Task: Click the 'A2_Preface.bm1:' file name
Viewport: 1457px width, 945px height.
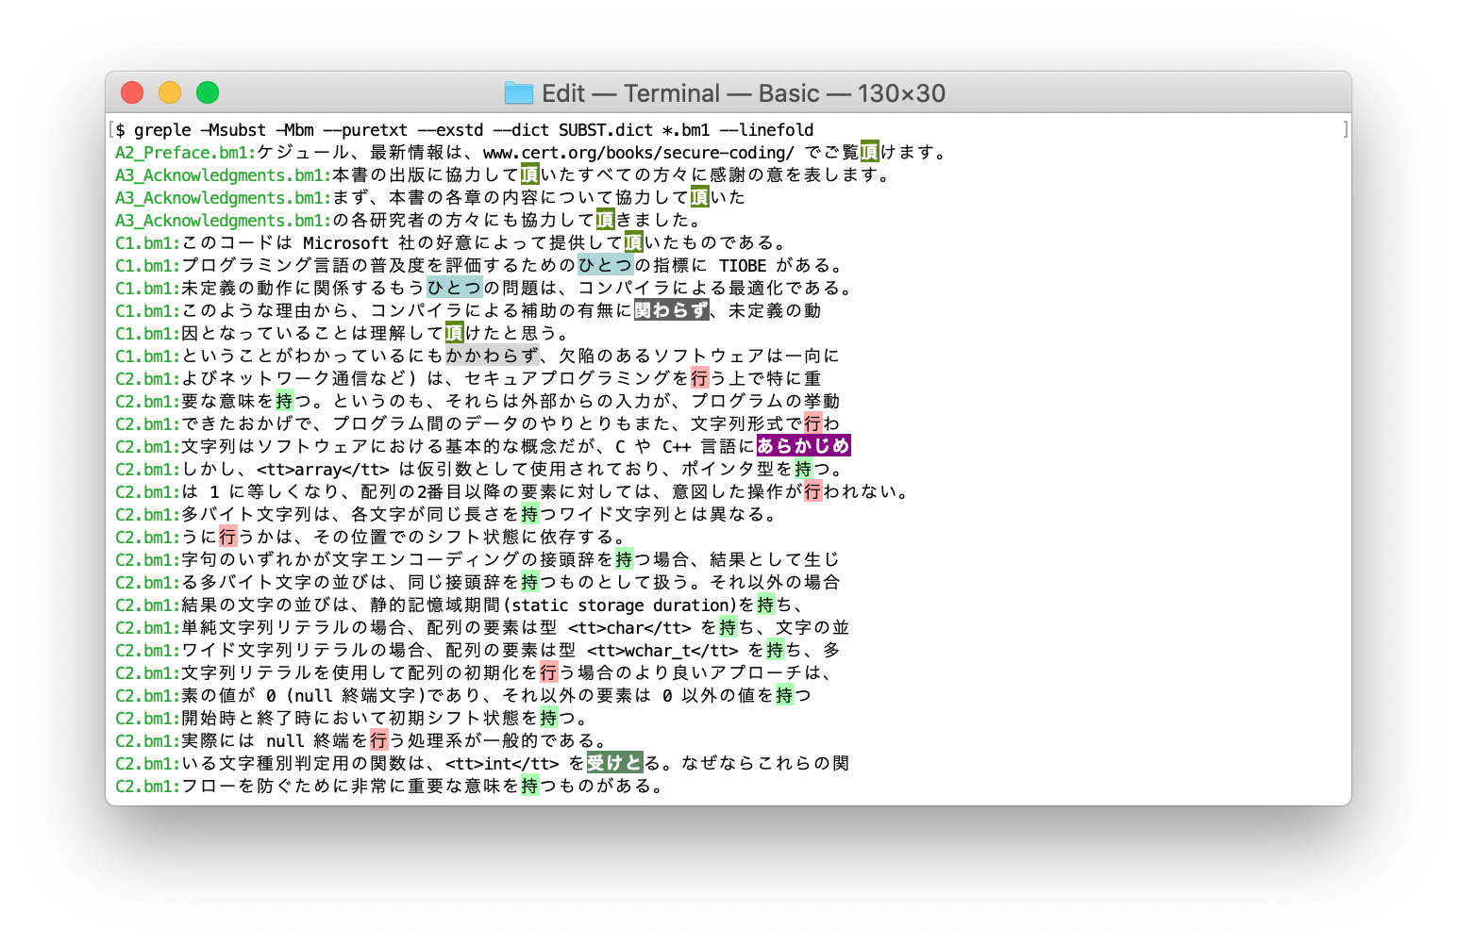Action: pos(186,153)
